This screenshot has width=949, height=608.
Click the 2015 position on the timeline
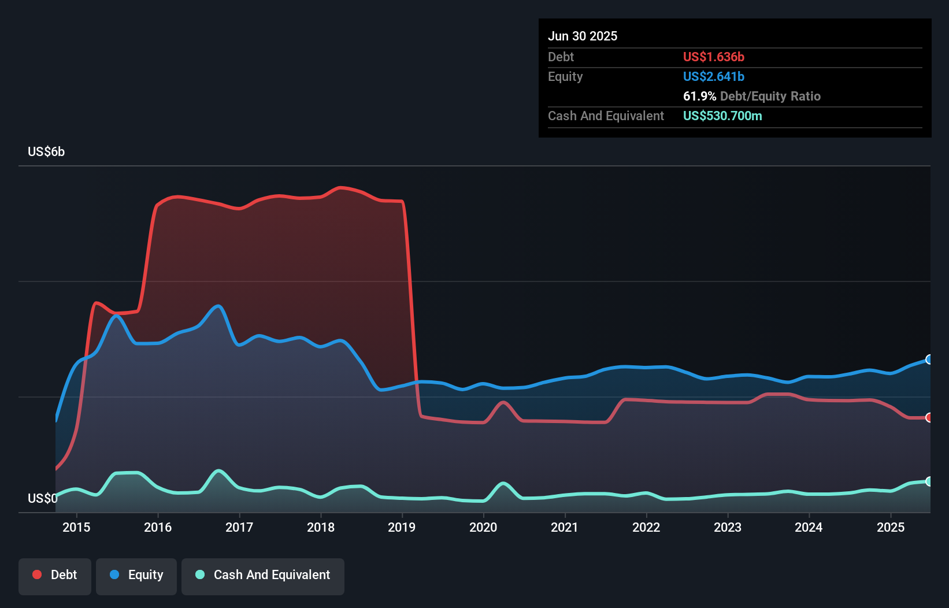click(x=76, y=527)
